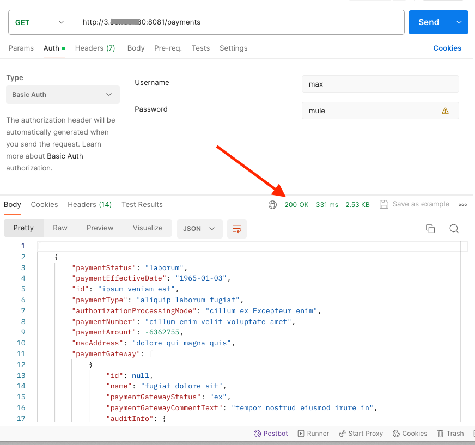Click the globe network icon in response bar

pos(272,205)
